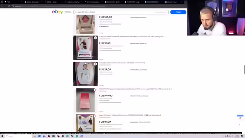Open thumbnail of the EUR 91,00 card listing
Image resolution: width=245 pixels, height=138 pixels.
point(85,48)
